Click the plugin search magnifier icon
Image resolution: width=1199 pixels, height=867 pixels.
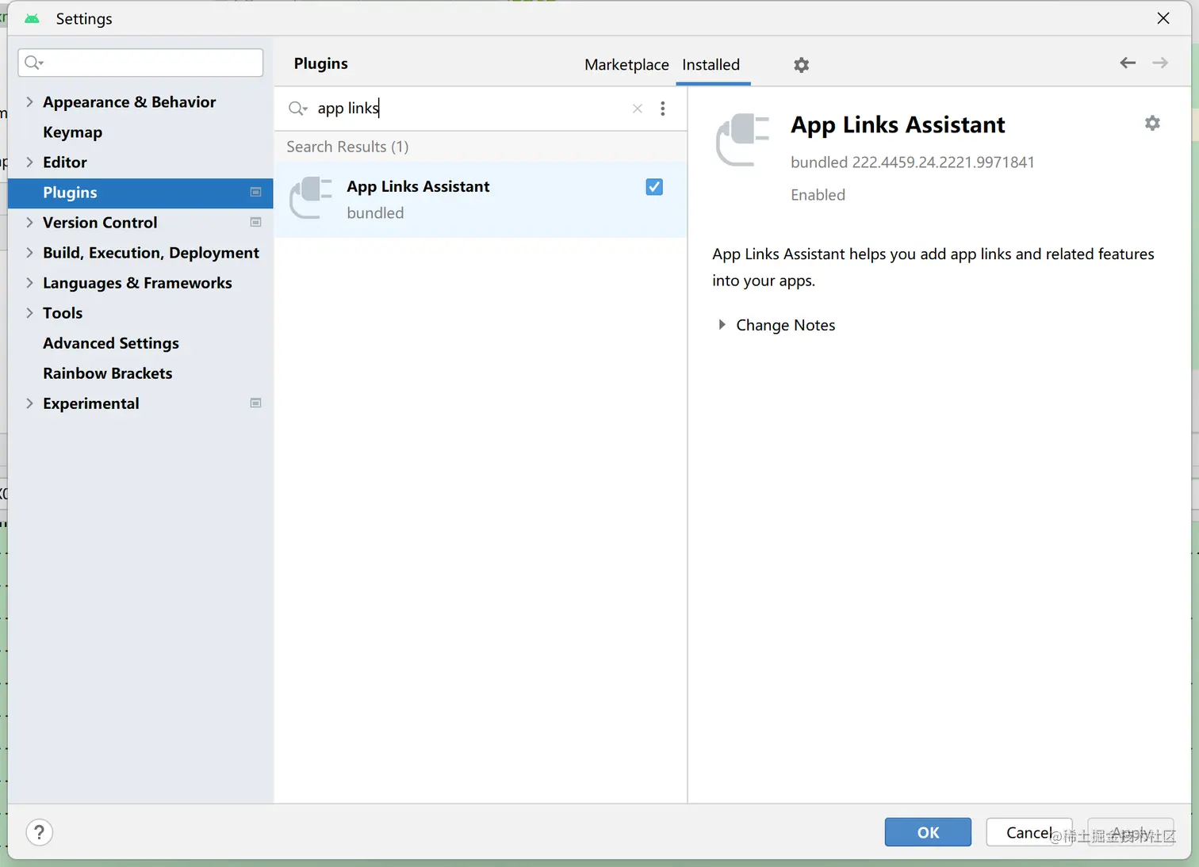(297, 109)
